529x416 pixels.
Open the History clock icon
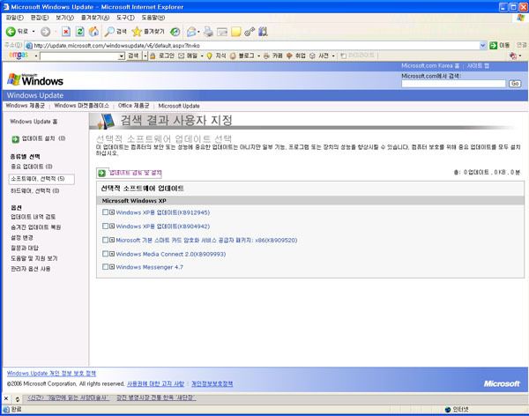(175, 32)
